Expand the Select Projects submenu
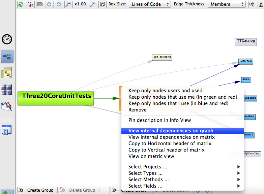This screenshot has height=194, width=264. click(182, 167)
